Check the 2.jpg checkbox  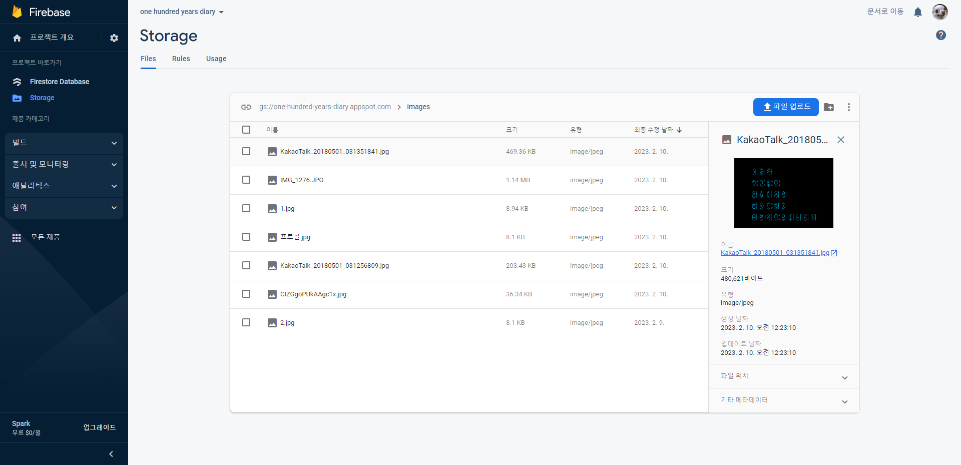click(x=246, y=322)
